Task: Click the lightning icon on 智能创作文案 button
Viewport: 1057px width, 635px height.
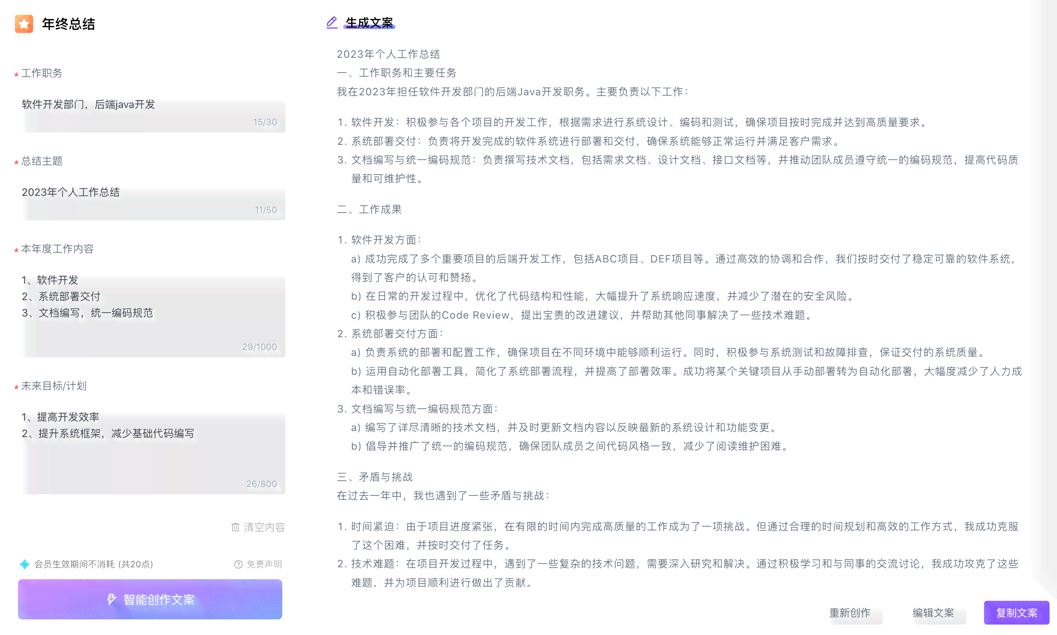Action: (111, 599)
